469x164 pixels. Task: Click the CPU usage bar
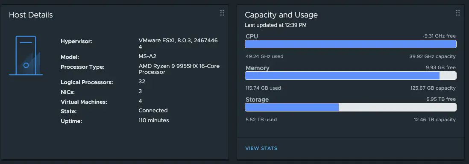click(351, 44)
